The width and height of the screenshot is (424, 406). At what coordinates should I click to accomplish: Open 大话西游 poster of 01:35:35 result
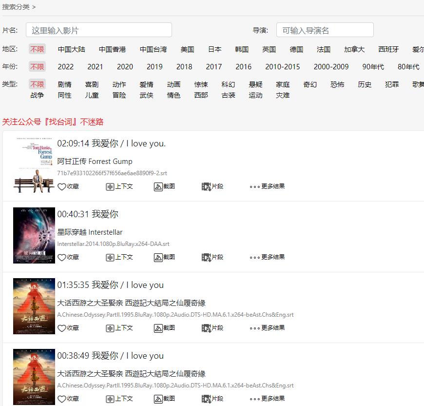[x=34, y=306]
